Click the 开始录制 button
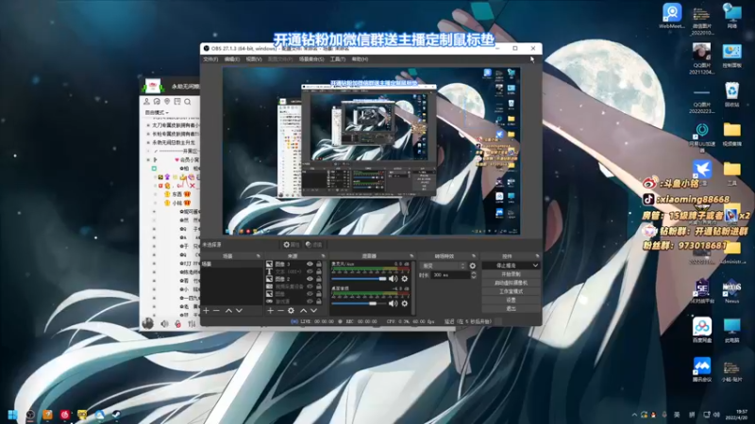The height and width of the screenshot is (424, 755). pos(511,274)
